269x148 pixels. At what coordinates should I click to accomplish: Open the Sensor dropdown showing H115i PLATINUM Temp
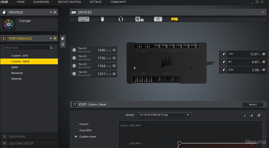pyautogui.click(x=164, y=115)
